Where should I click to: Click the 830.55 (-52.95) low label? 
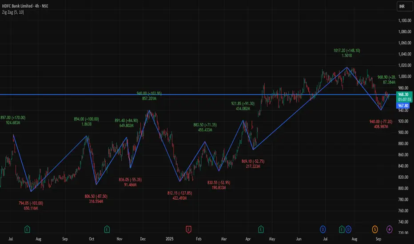pyautogui.click(x=219, y=182)
